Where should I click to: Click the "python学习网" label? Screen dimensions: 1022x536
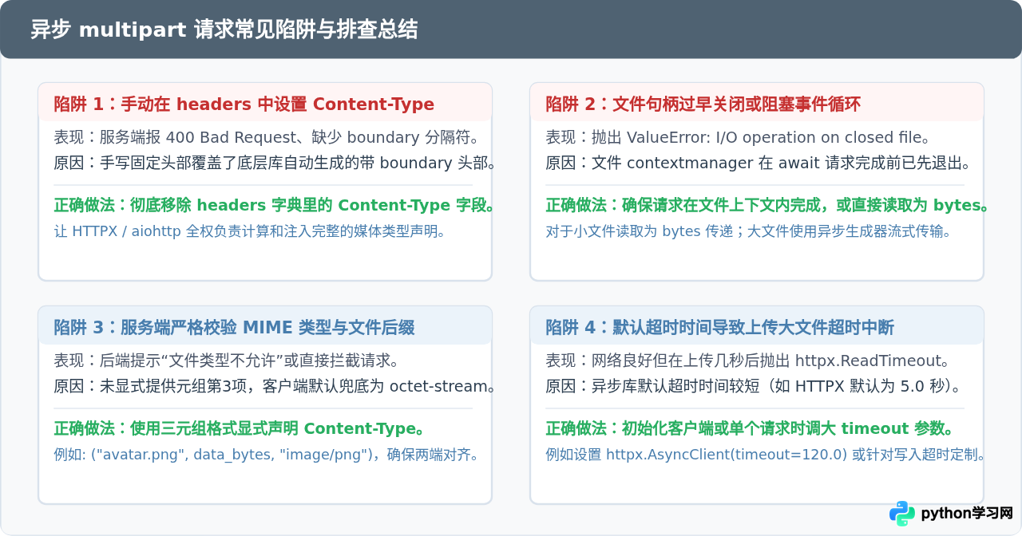(967, 514)
